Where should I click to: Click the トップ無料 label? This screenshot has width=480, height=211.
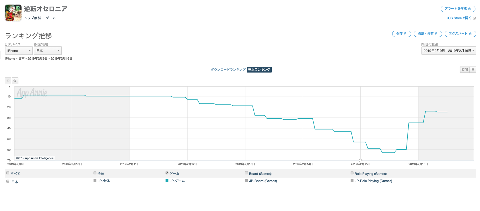click(x=32, y=18)
